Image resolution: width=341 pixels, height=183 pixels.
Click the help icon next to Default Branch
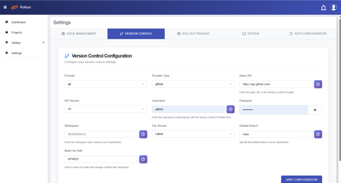(x=318, y=134)
